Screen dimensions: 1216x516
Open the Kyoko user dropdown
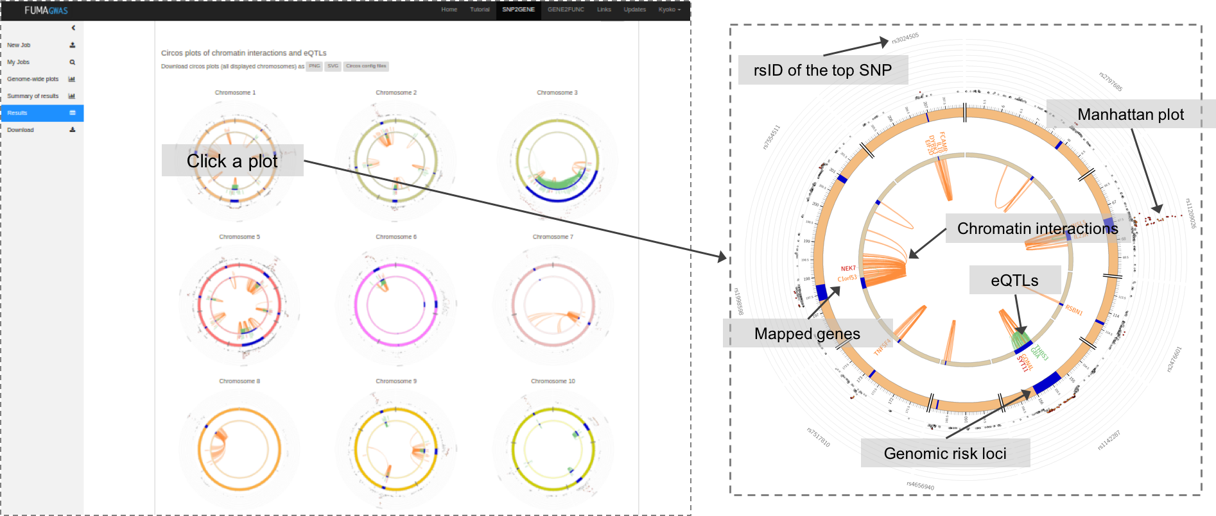[669, 10]
